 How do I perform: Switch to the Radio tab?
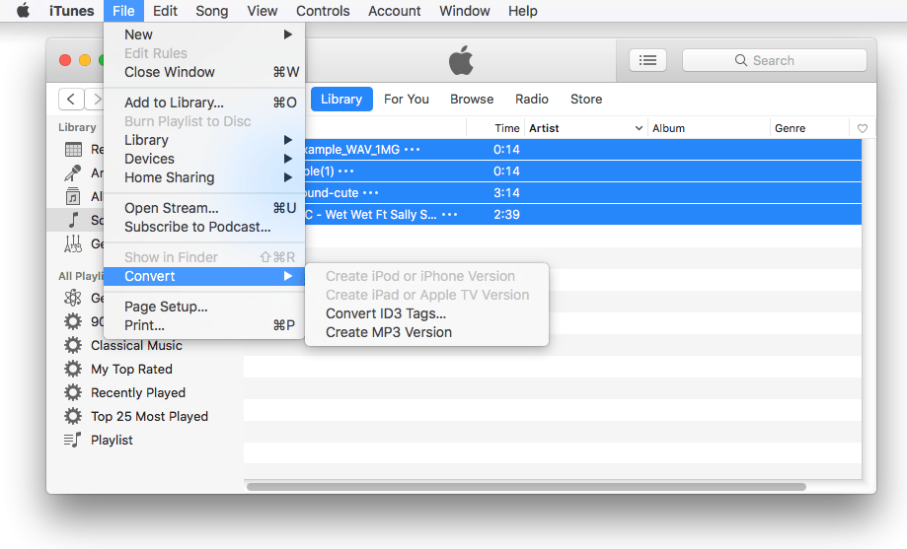[x=532, y=99]
